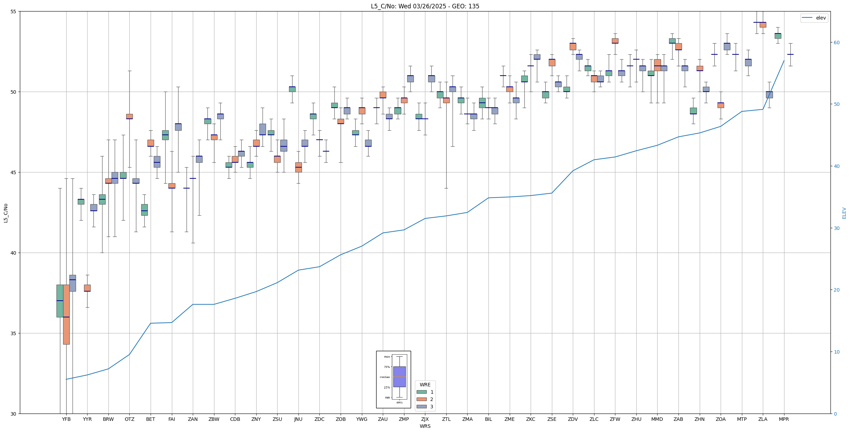Viewport: 850px width, 432px height.
Task: Click the YFB station label on x-axis
Action: [x=66, y=419]
